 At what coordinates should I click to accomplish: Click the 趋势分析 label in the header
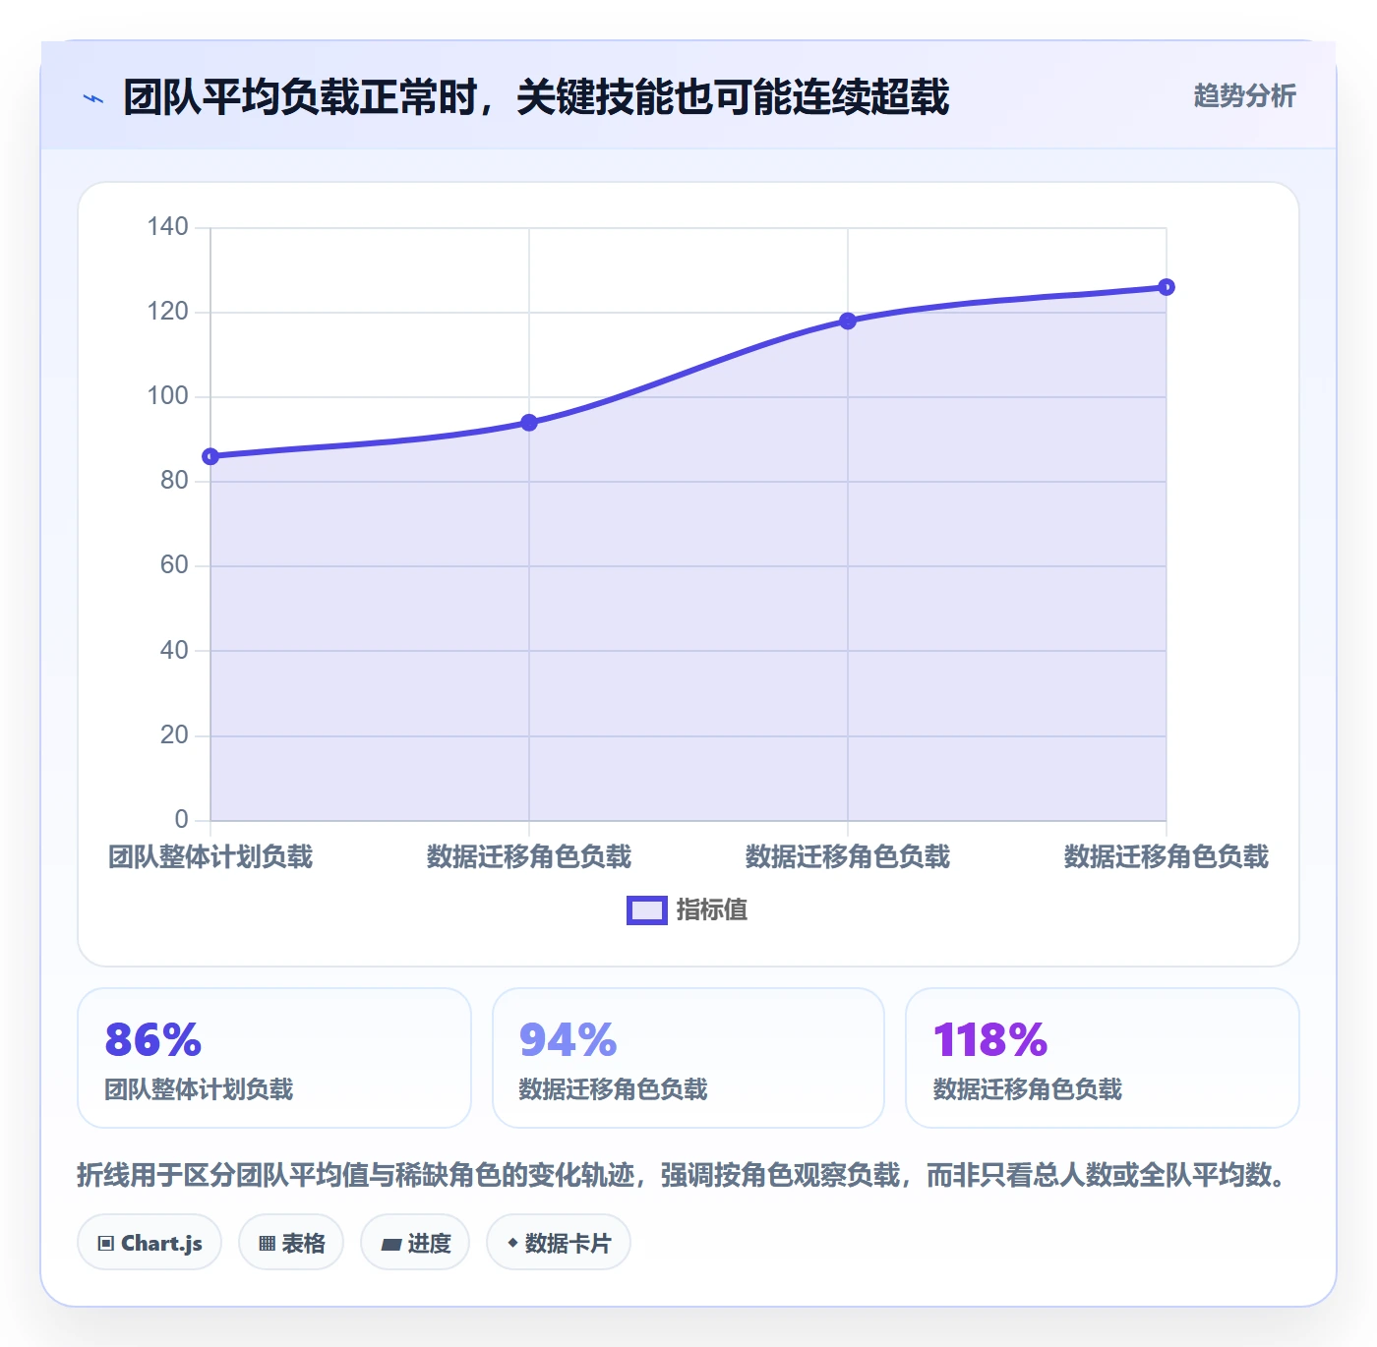(1244, 95)
